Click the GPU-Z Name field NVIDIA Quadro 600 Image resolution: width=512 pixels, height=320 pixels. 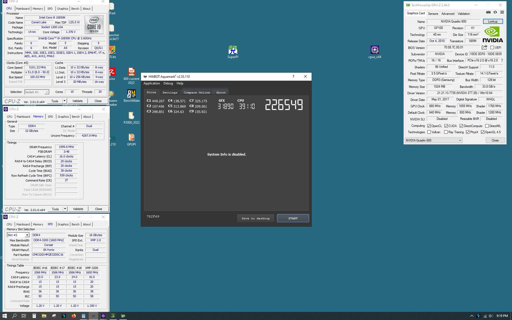453,21
